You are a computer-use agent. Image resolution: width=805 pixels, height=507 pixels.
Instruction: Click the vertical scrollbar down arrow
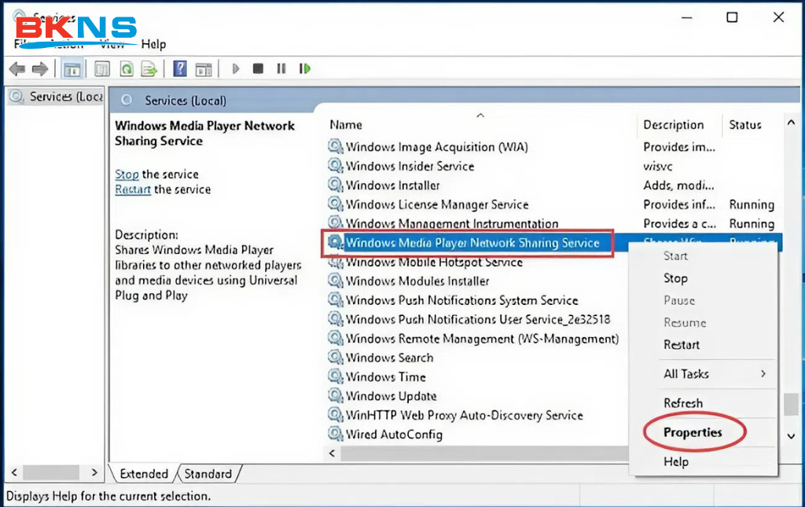[792, 435]
